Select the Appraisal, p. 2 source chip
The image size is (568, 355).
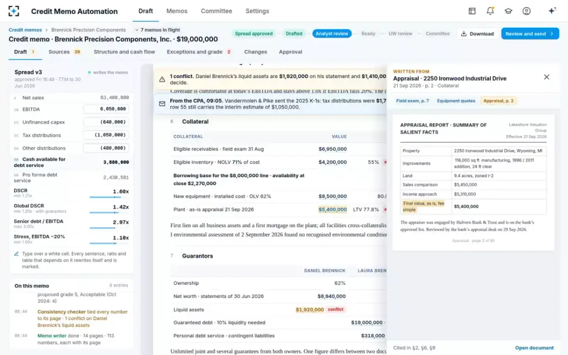(x=498, y=101)
